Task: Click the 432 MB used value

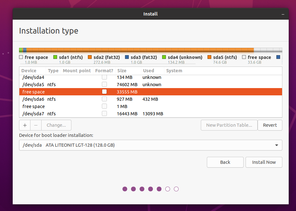Action: [150, 99]
